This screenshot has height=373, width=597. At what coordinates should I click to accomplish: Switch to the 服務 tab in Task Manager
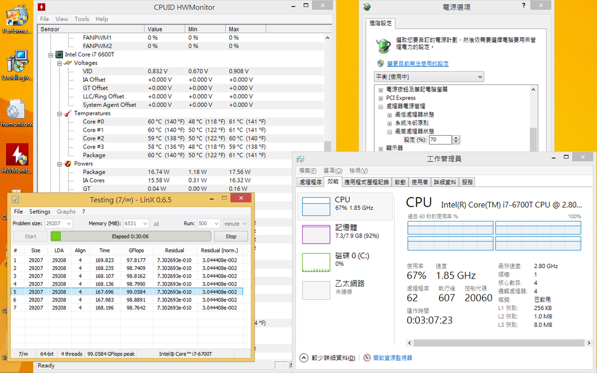coord(467,182)
